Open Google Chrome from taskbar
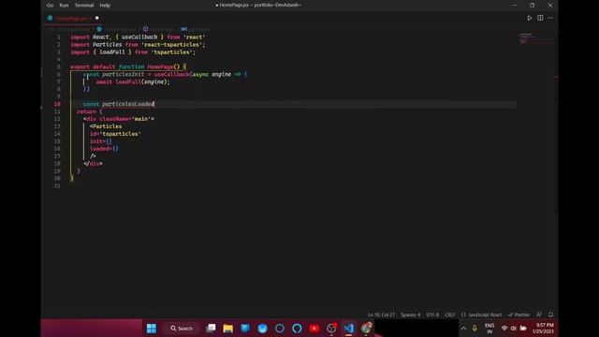The height and width of the screenshot is (337, 599). 366,329
